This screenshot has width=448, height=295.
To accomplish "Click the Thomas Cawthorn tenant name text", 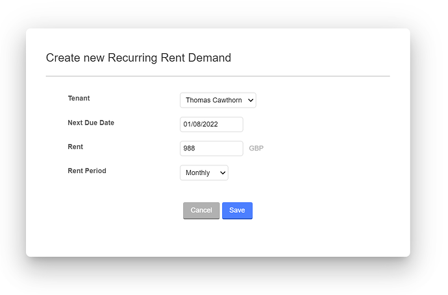I will click(x=214, y=100).
